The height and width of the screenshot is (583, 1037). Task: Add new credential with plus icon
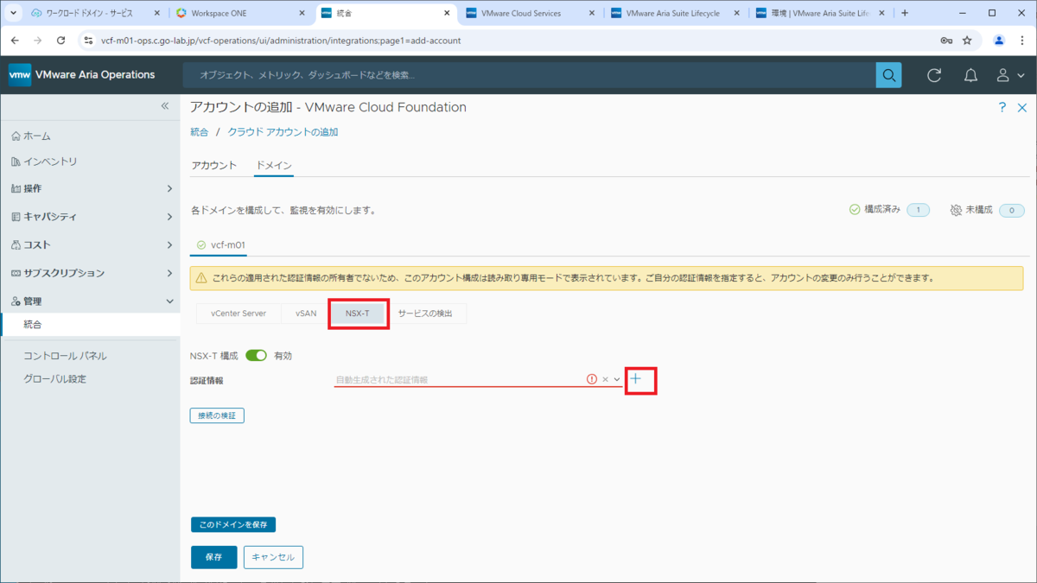(x=636, y=378)
